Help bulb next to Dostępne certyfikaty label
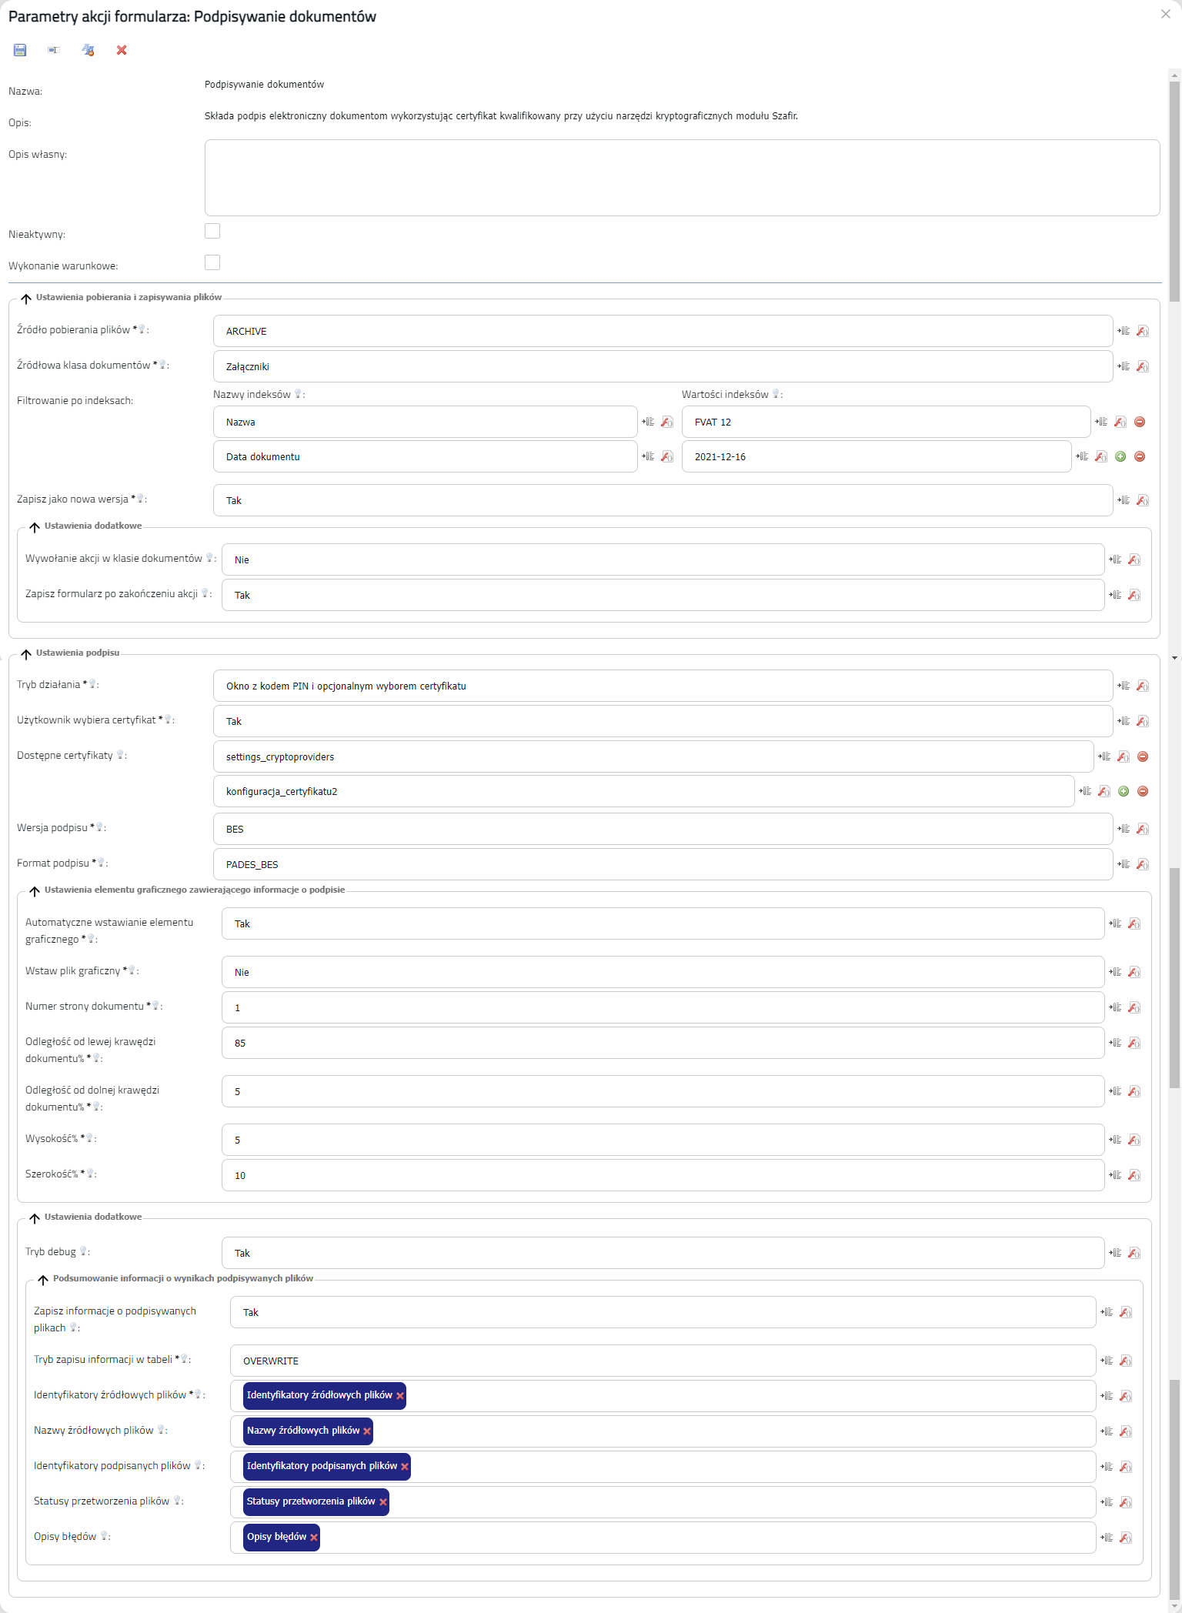 tap(121, 755)
